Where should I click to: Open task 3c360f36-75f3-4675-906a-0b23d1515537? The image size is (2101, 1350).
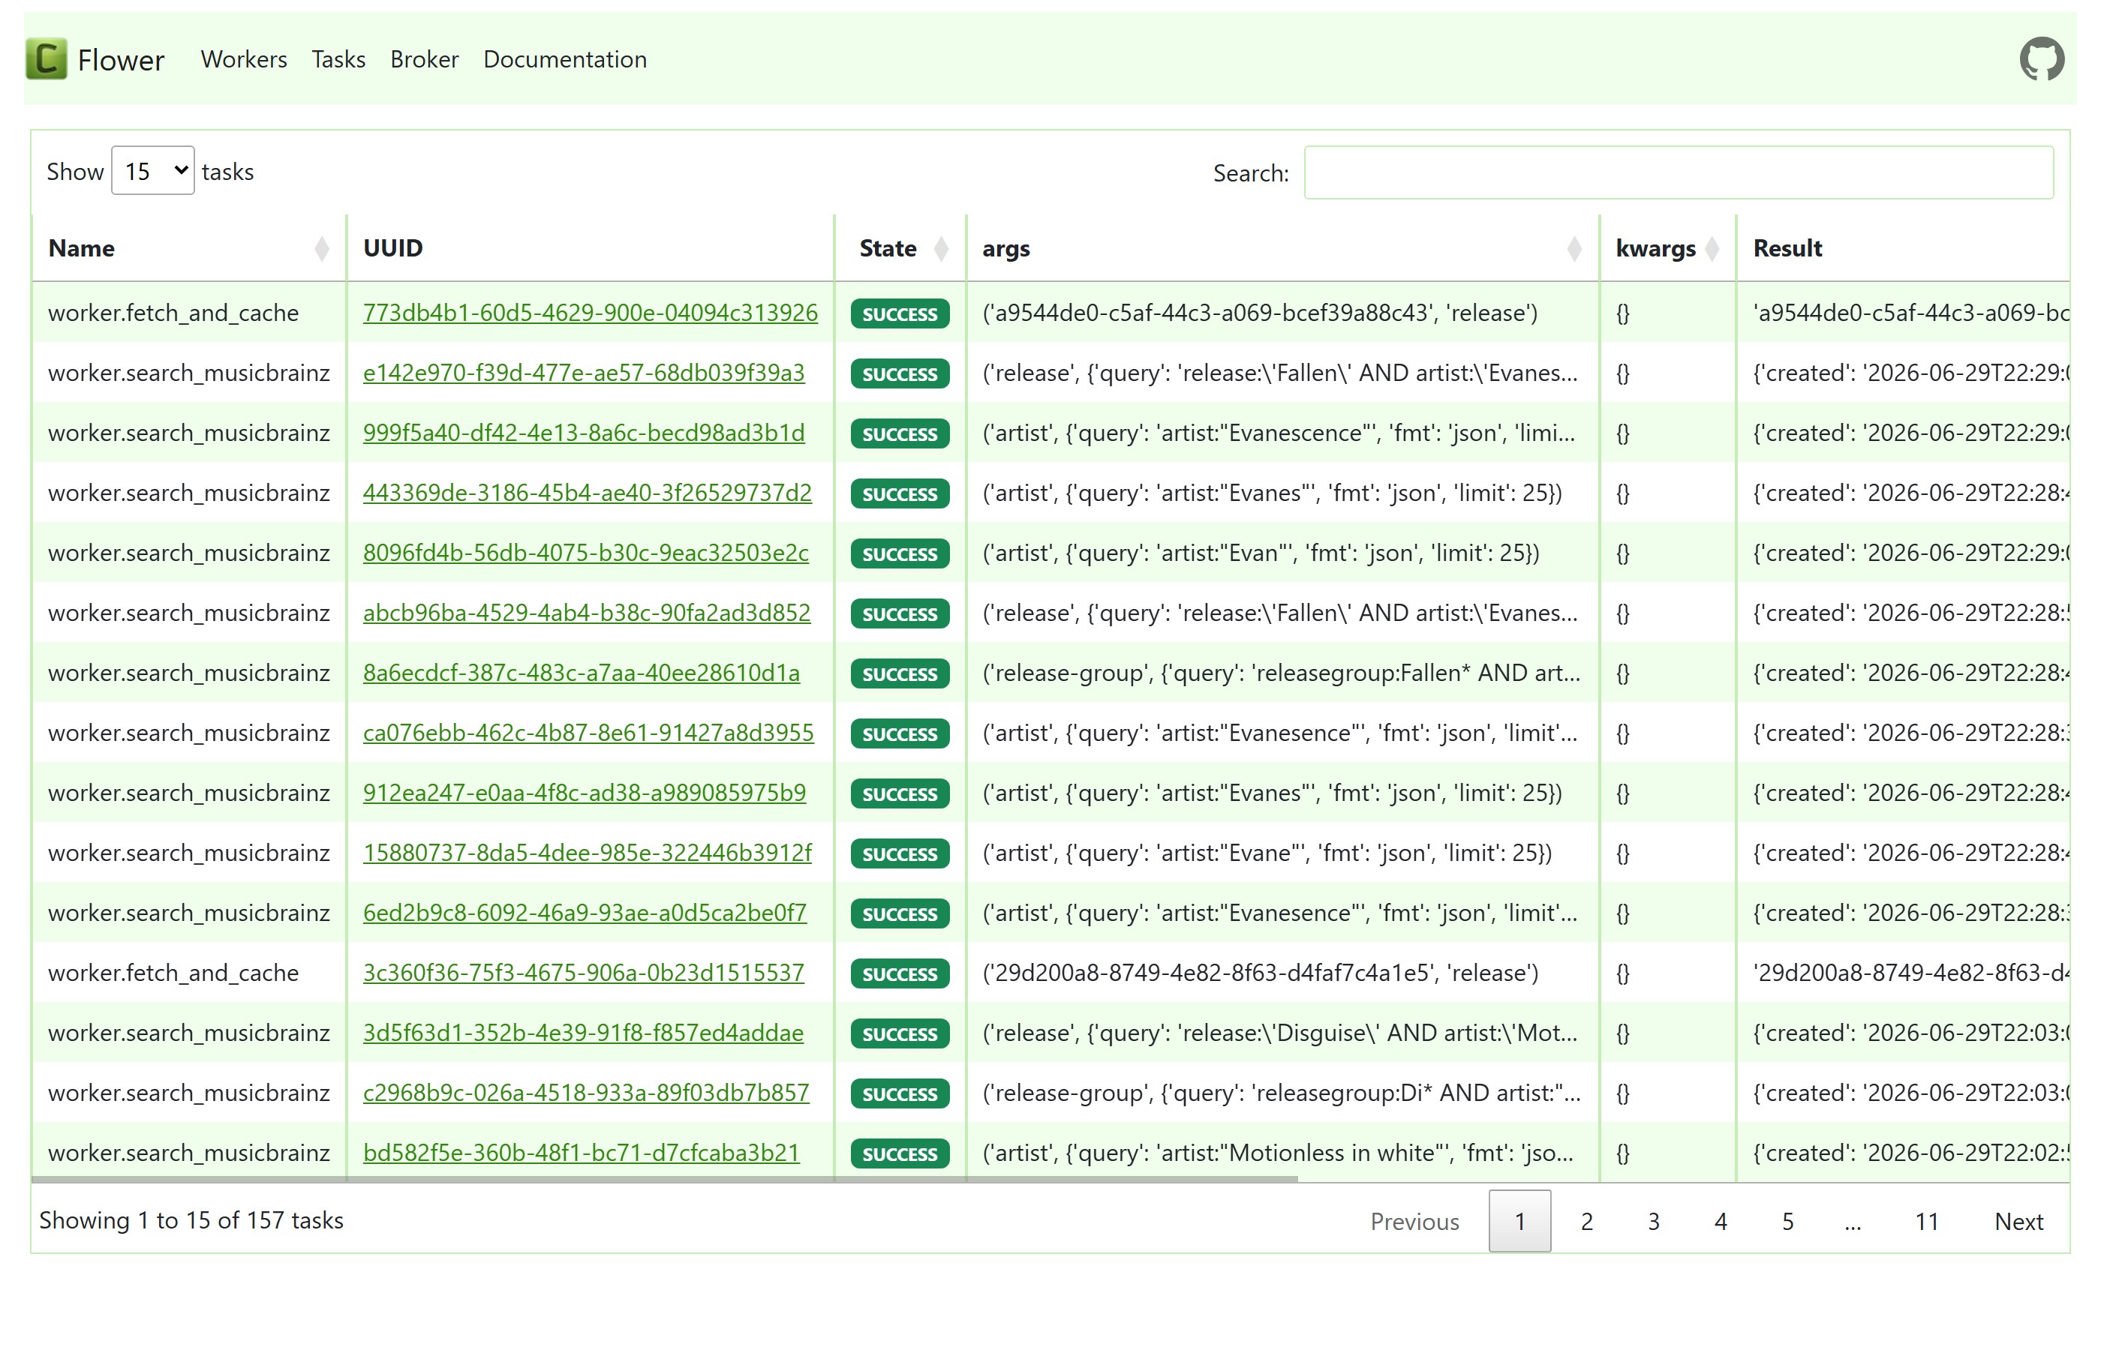(583, 973)
